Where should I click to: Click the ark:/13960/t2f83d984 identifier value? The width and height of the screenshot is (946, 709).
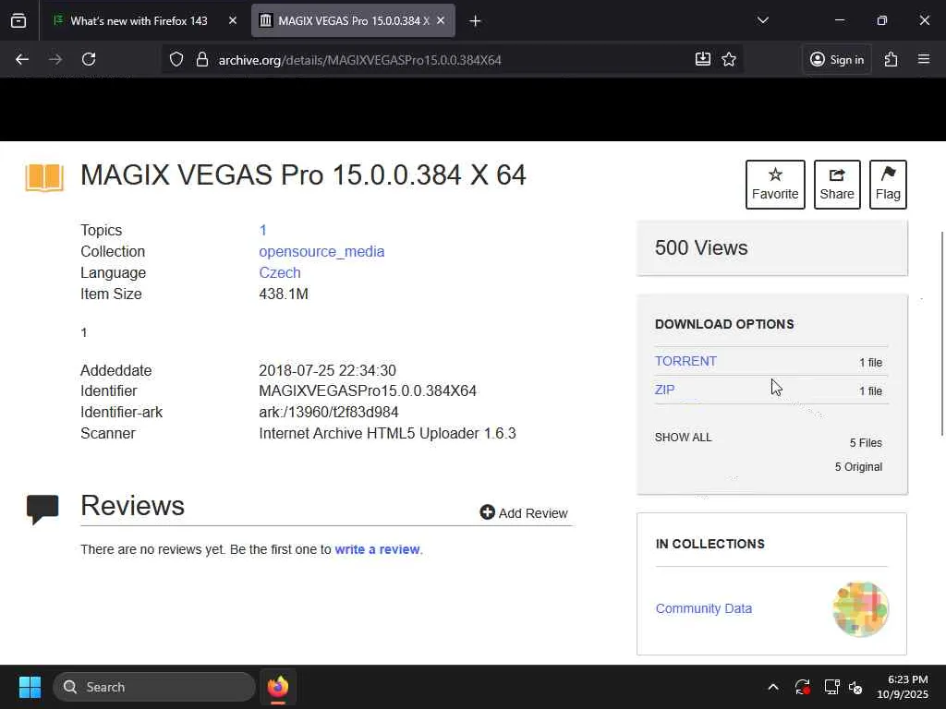(329, 413)
